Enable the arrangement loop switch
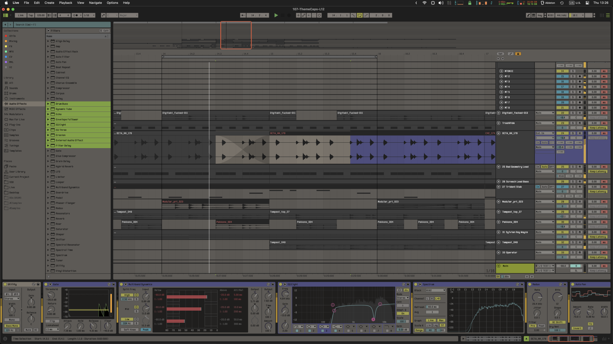 360,15
